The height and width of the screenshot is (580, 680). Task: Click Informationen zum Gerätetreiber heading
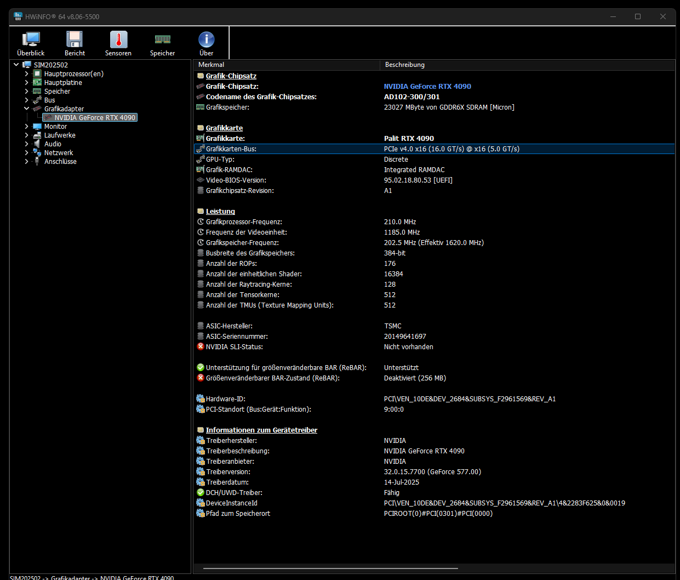[x=261, y=430]
